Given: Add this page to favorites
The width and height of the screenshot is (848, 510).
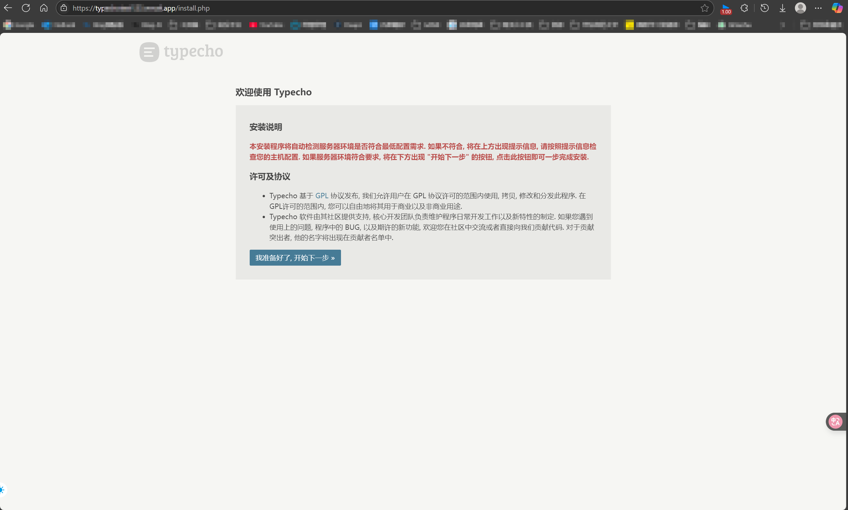Looking at the screenshot, I should 704,8.
